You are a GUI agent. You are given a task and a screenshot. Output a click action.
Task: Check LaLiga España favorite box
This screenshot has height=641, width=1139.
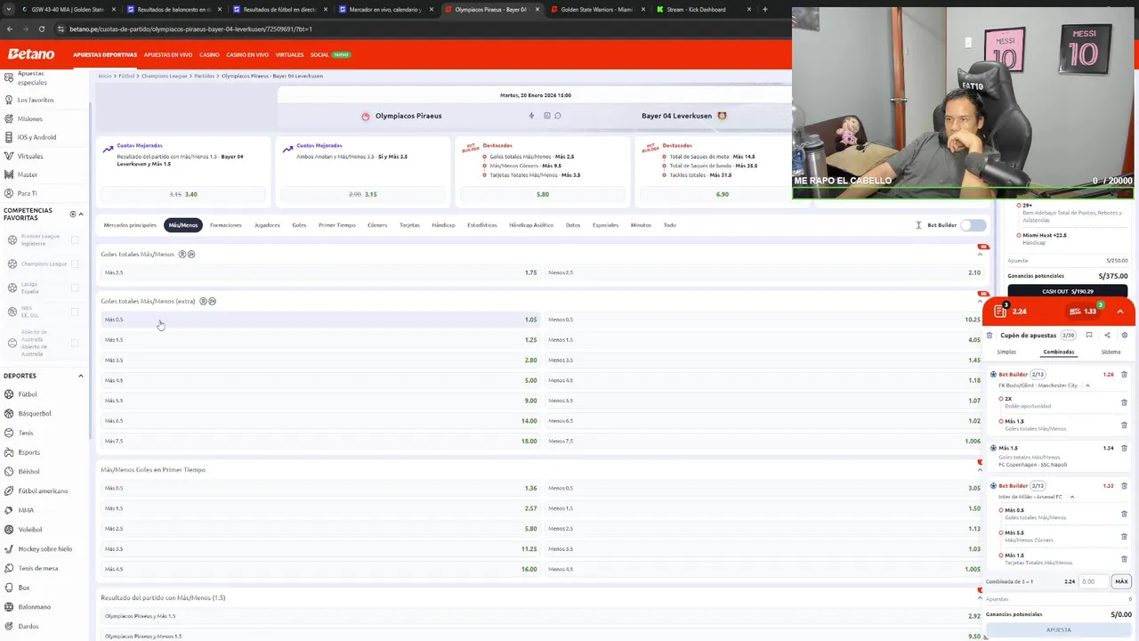tap(75, 288)
